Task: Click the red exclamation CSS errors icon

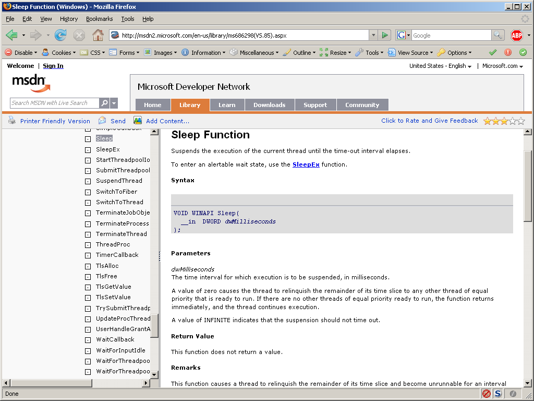Action: pos(508,52)
